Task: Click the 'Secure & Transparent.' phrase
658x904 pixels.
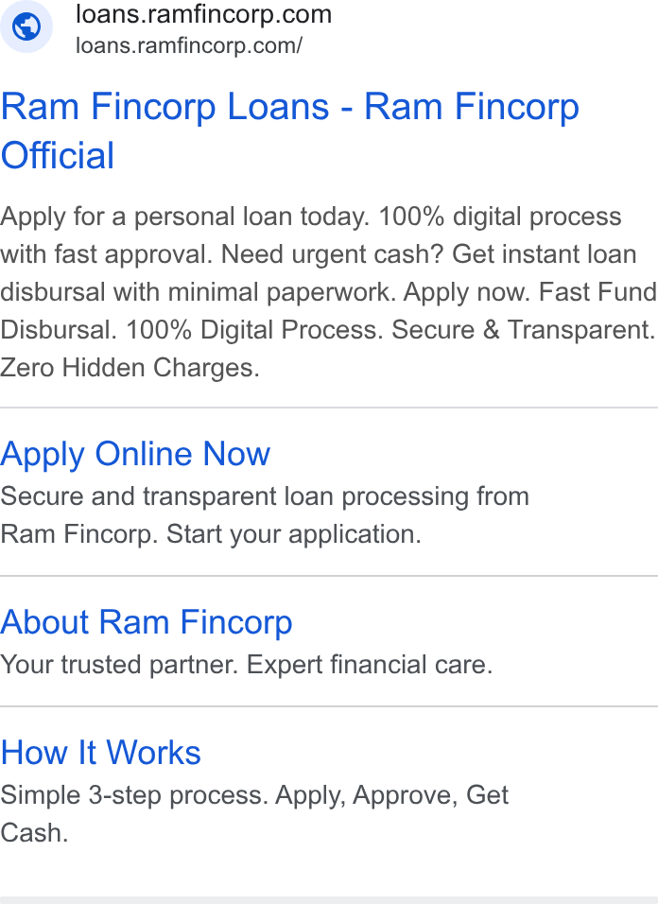Action: pyautogui.click(x=523, y=330)
